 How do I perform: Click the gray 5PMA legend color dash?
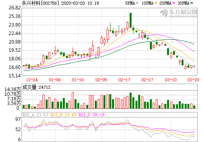(x=137, y=3)
